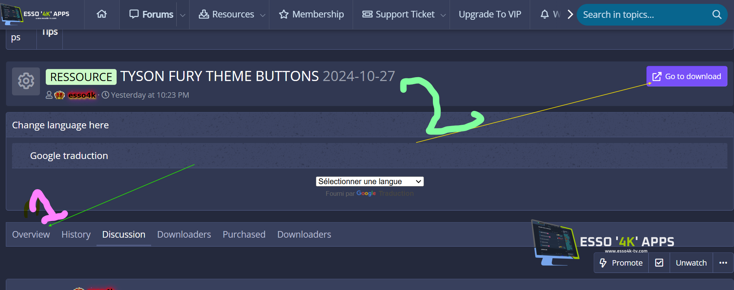The width and height of the screenshot is (734, 290).
Task: Switch to the Overview tab
Action: click(31, 235)
